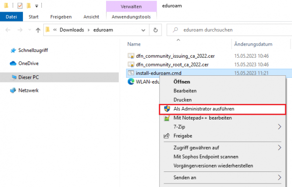Click the properties checkmark icon in title bar
The height and width of the screenshot is (187, 292).
pyautogui.click(x=20, y=6)
